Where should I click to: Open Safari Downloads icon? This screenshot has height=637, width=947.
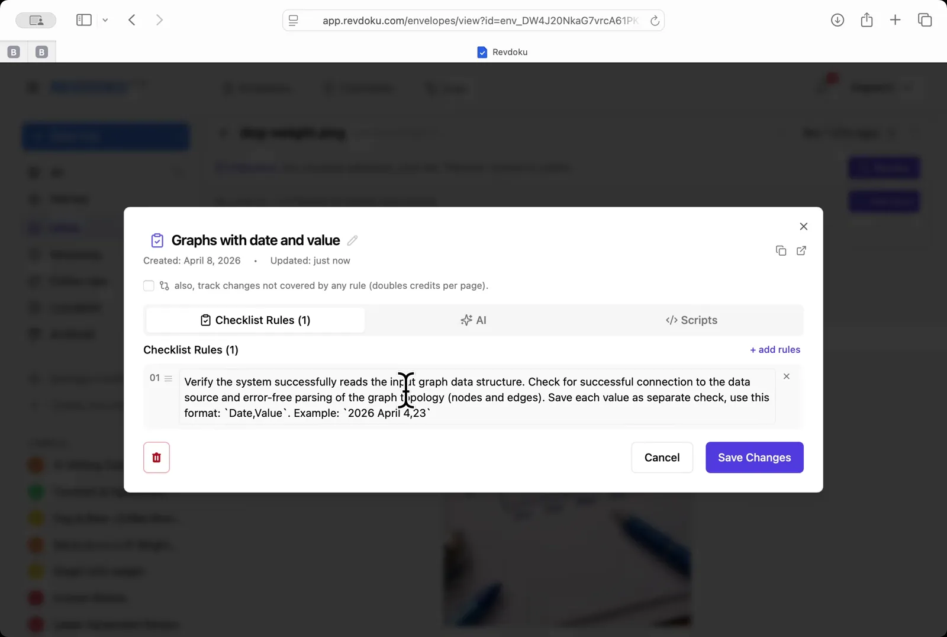(x=837, y=20)
